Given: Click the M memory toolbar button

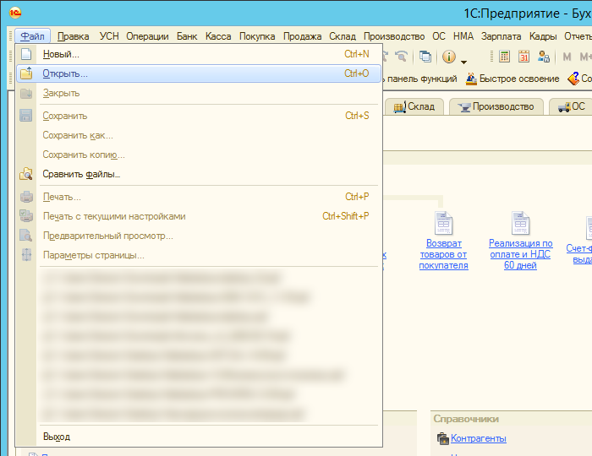Looking at the screenshot, I should point(567,57).
